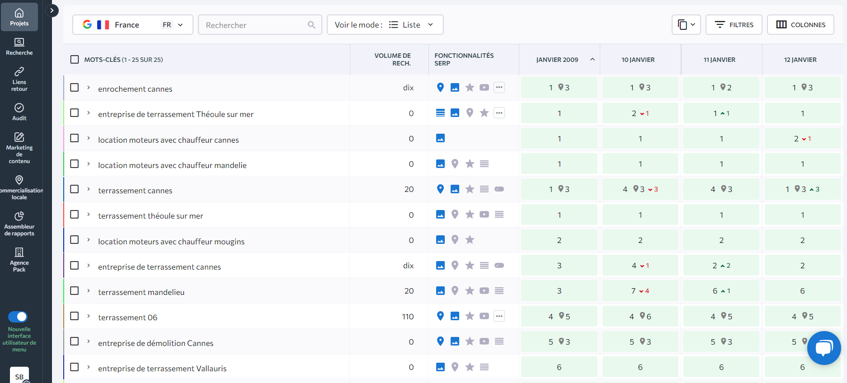Screen dimensions: 847x383
Task: Click the copy icon in the toolbar
Action: coord(682,25)
